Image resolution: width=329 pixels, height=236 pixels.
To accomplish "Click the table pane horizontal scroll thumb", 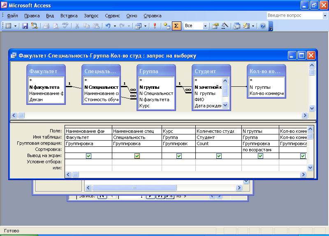I will click(21, 115).
